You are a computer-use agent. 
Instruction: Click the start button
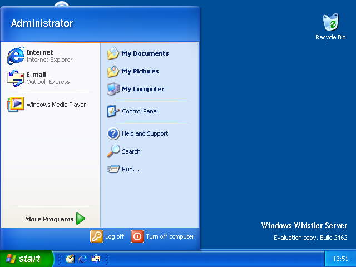pos(26,259)
